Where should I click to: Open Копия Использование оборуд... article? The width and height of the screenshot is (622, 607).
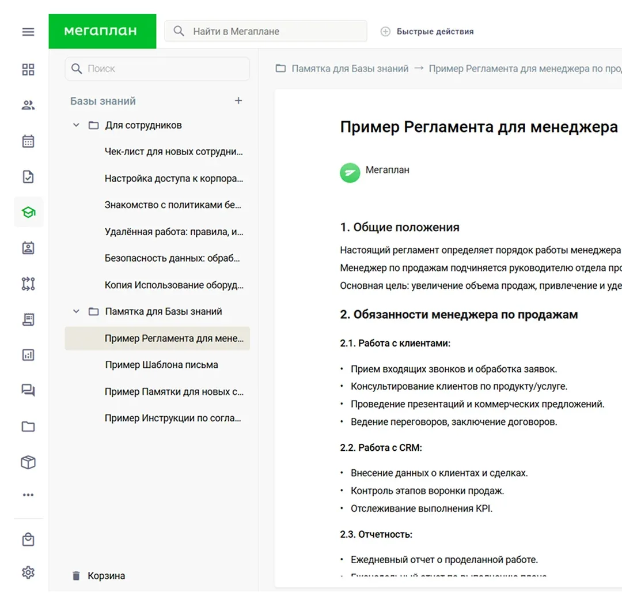174,285
